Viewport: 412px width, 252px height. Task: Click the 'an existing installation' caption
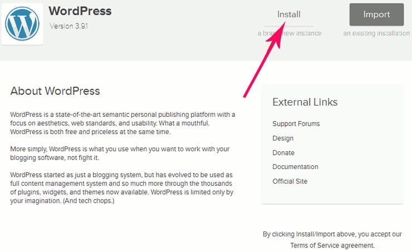click(x=376, y=33)
